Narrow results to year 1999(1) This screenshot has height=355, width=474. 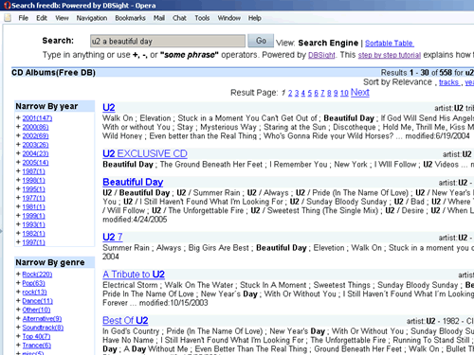coord(34,216)
